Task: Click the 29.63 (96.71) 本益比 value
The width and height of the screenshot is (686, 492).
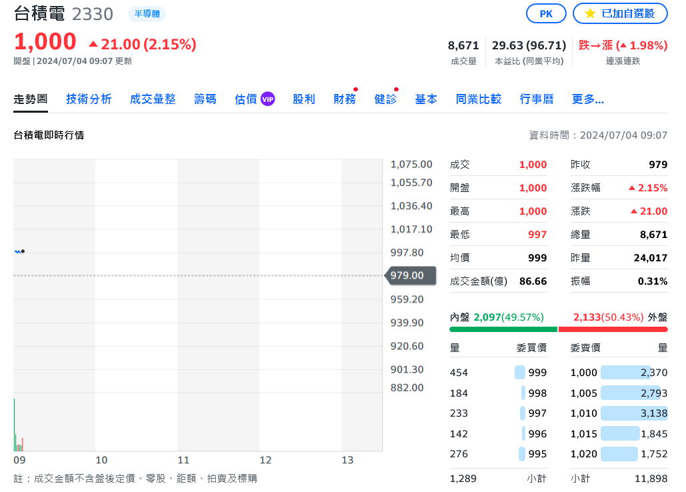Action: coord(529,45)
